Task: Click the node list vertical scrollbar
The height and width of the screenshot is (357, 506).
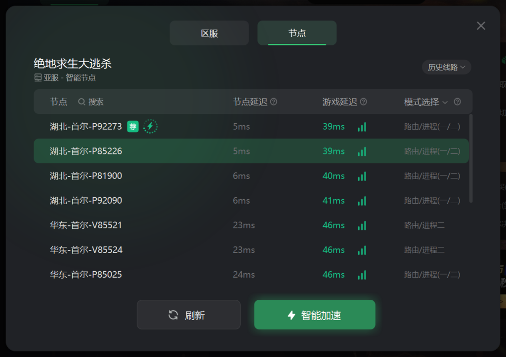Action: click(x=471, y=158)
